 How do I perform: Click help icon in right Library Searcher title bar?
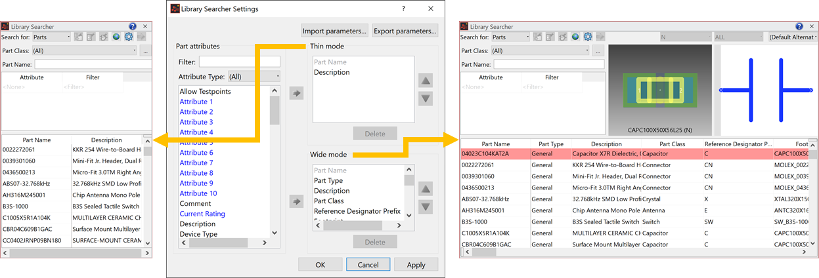point(799,26)
